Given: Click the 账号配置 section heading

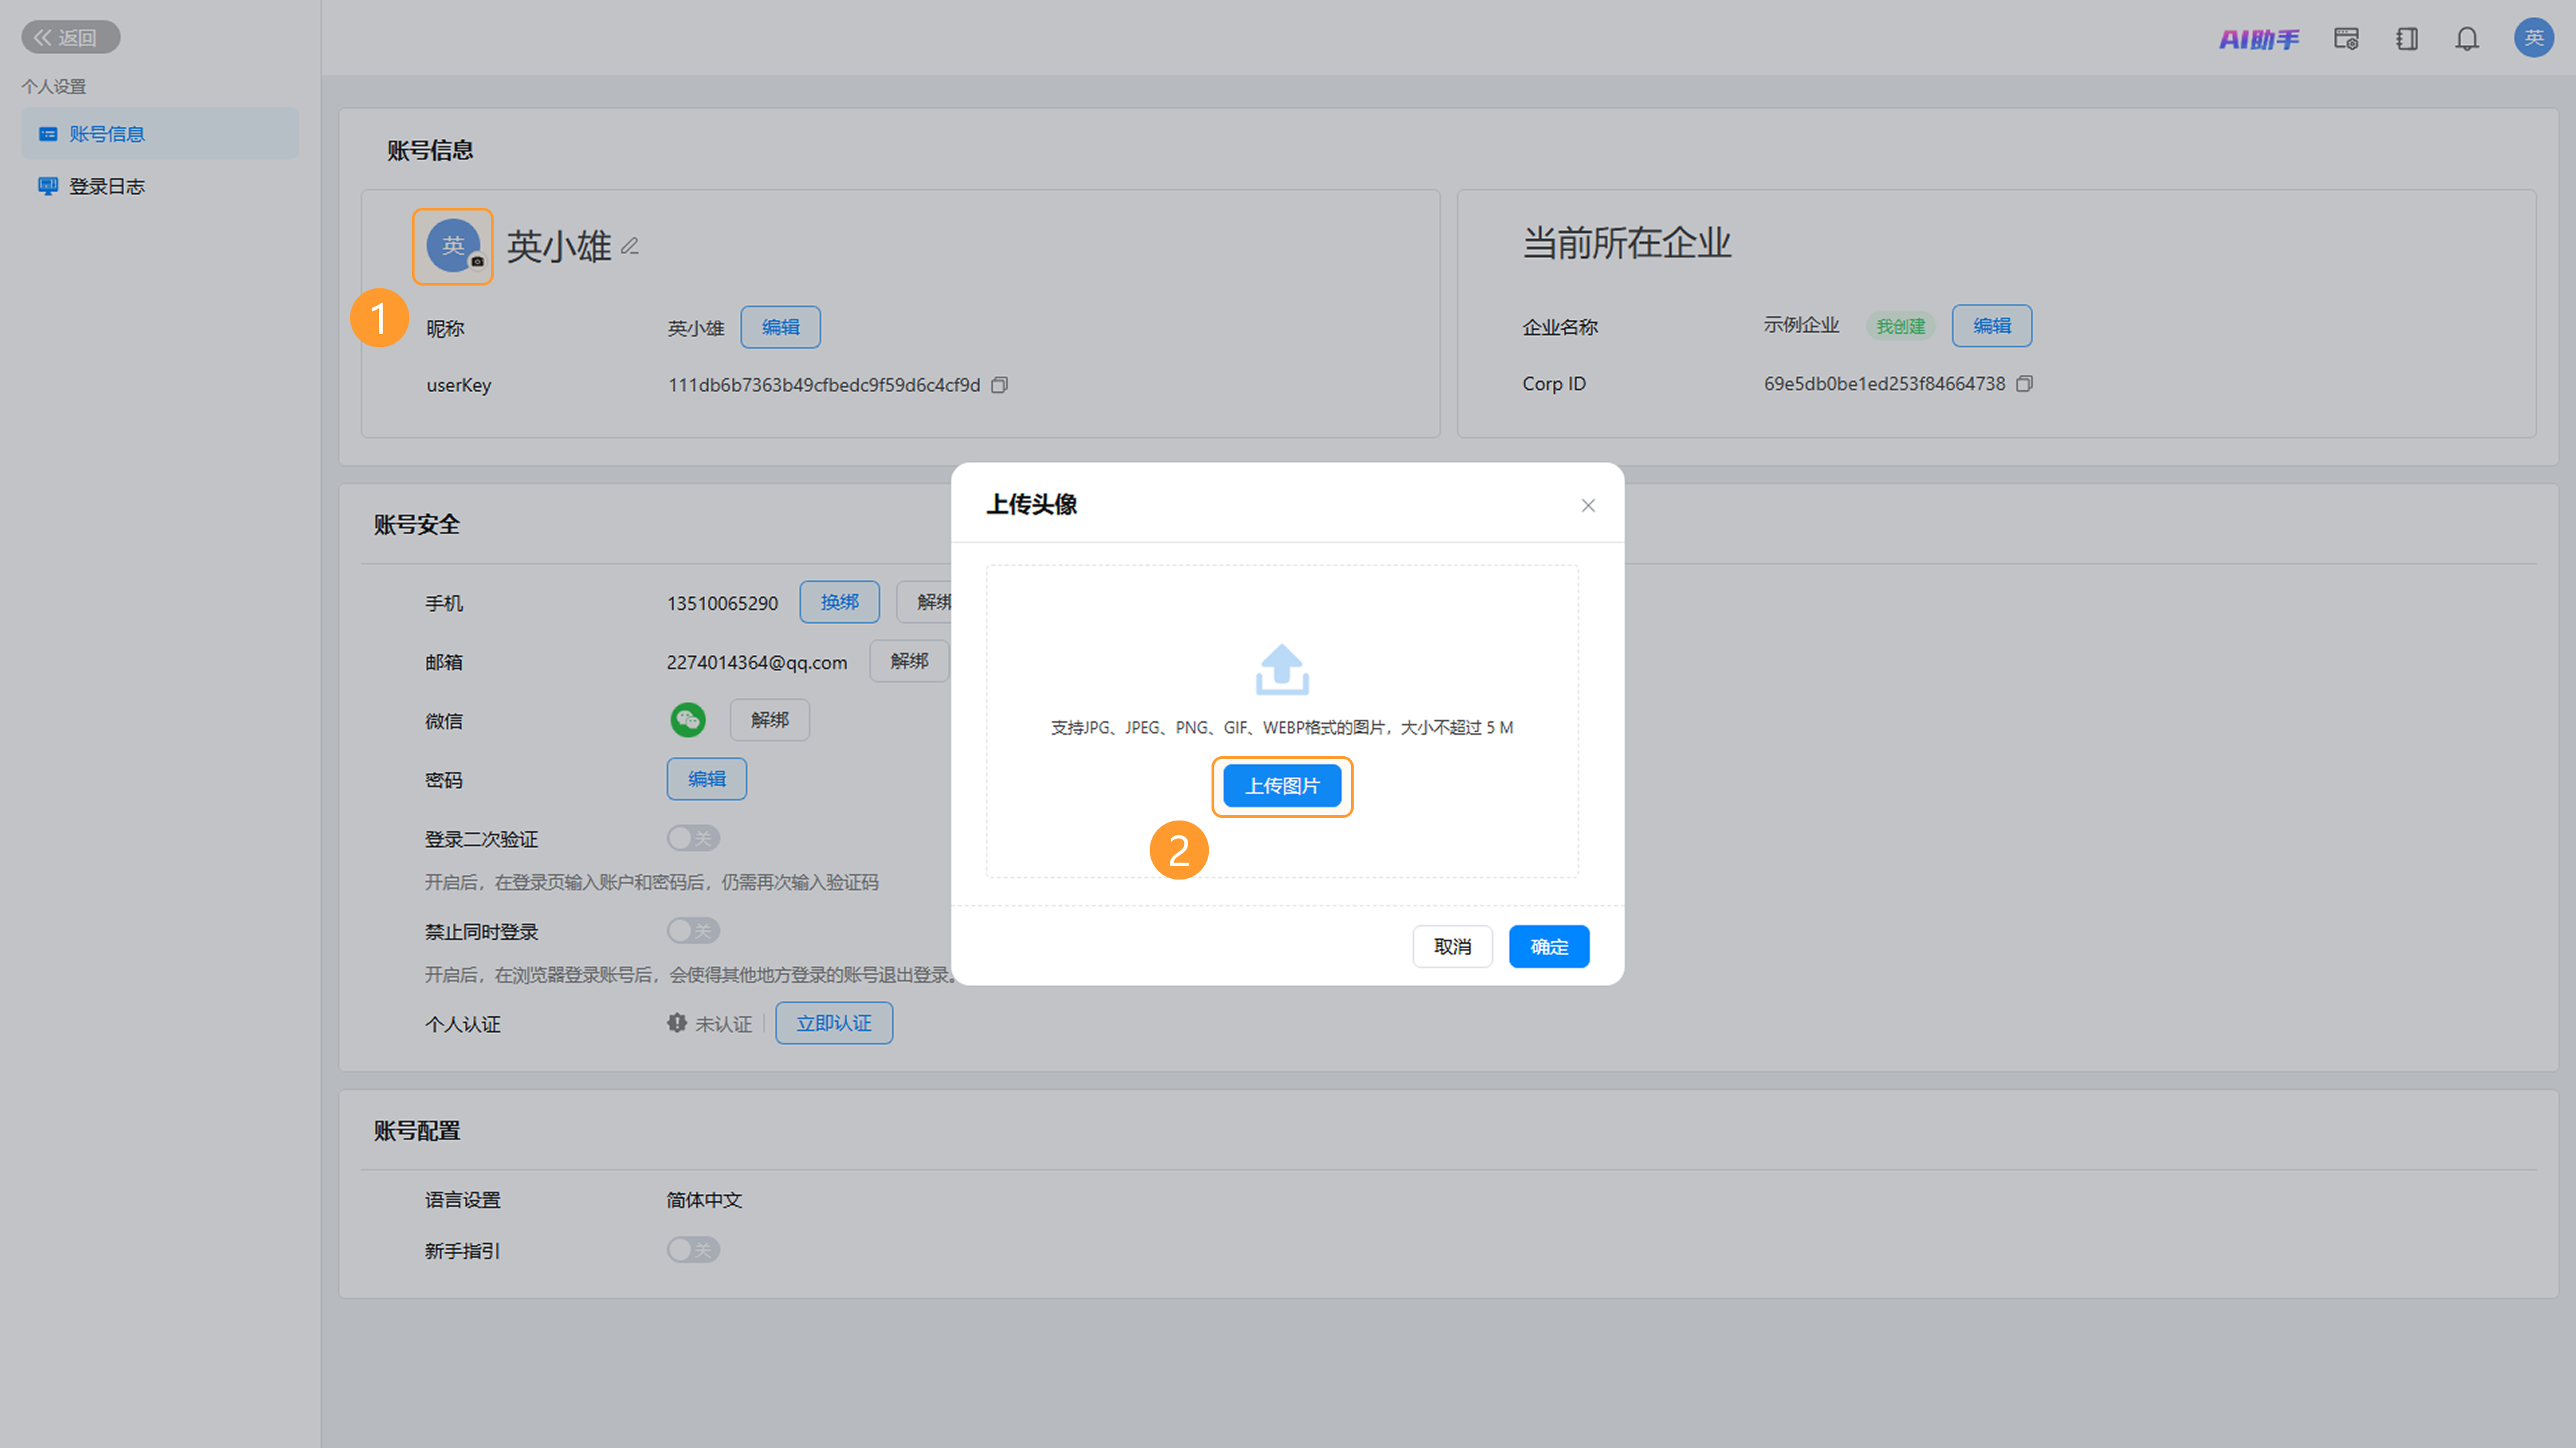Looking at the screenshot, I should click(416, 1130).
